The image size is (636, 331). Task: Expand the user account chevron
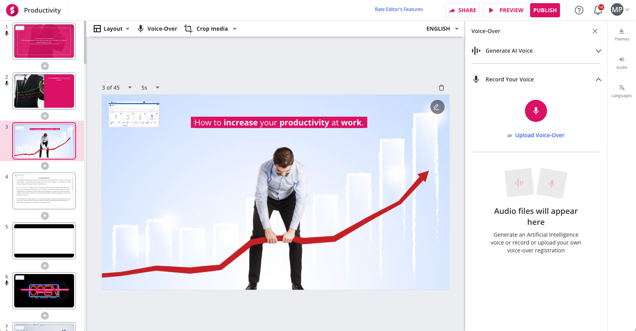[x=627, y=10]
